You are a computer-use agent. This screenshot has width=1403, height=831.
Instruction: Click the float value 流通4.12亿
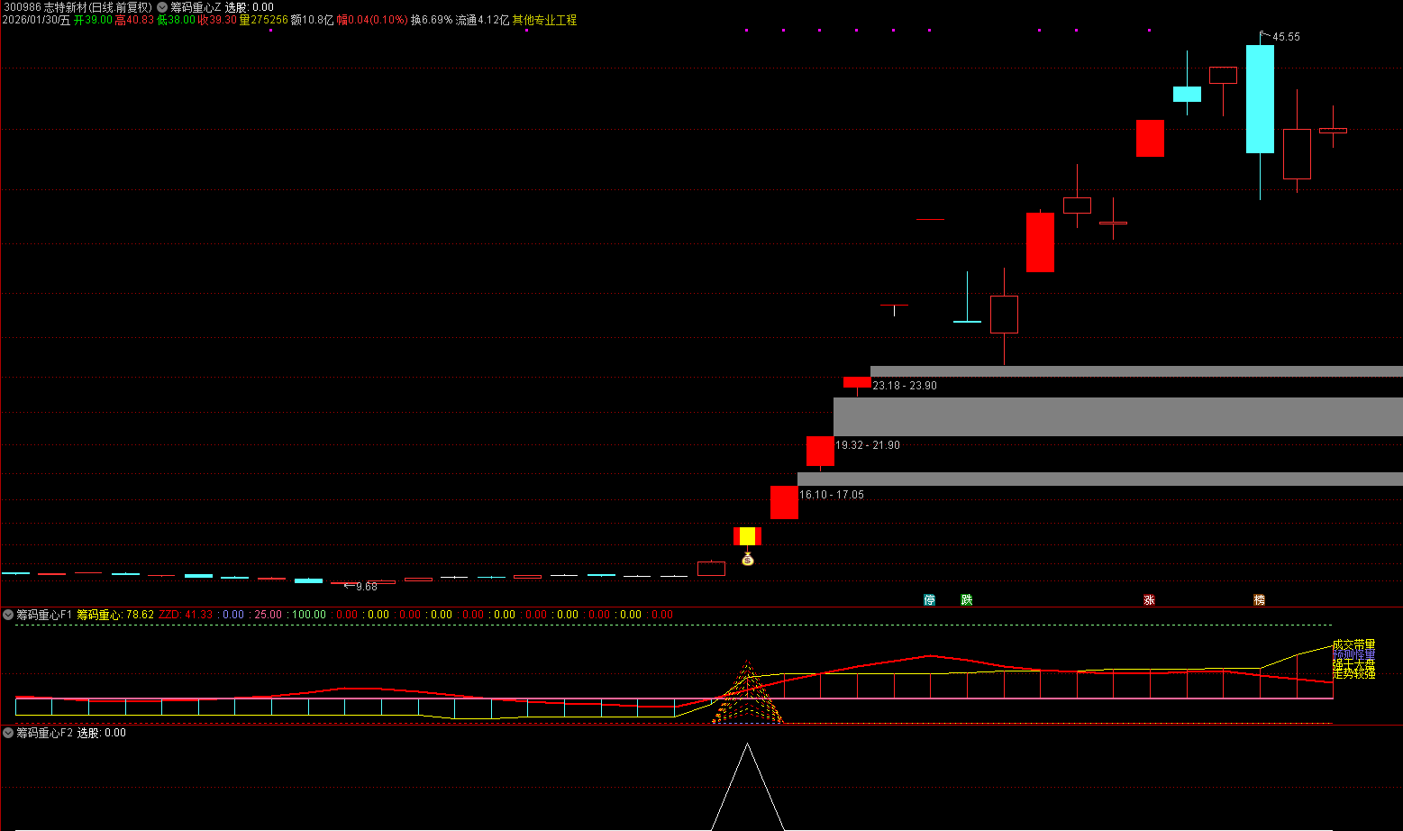(x=482, y=20)
